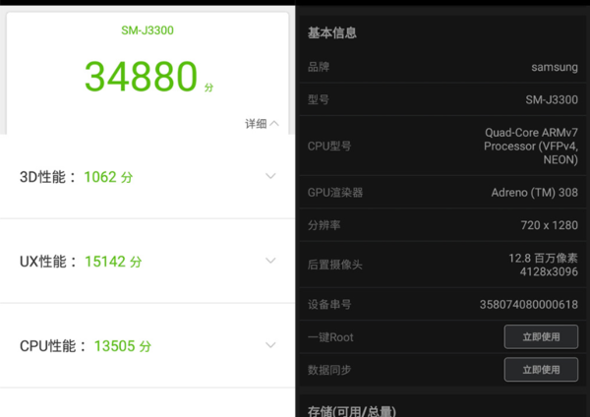Select the CPU型号 Quad-Core ARMv7 row
Image resolution: width=590 pixels, height=417 pixels.
[442, 146]
